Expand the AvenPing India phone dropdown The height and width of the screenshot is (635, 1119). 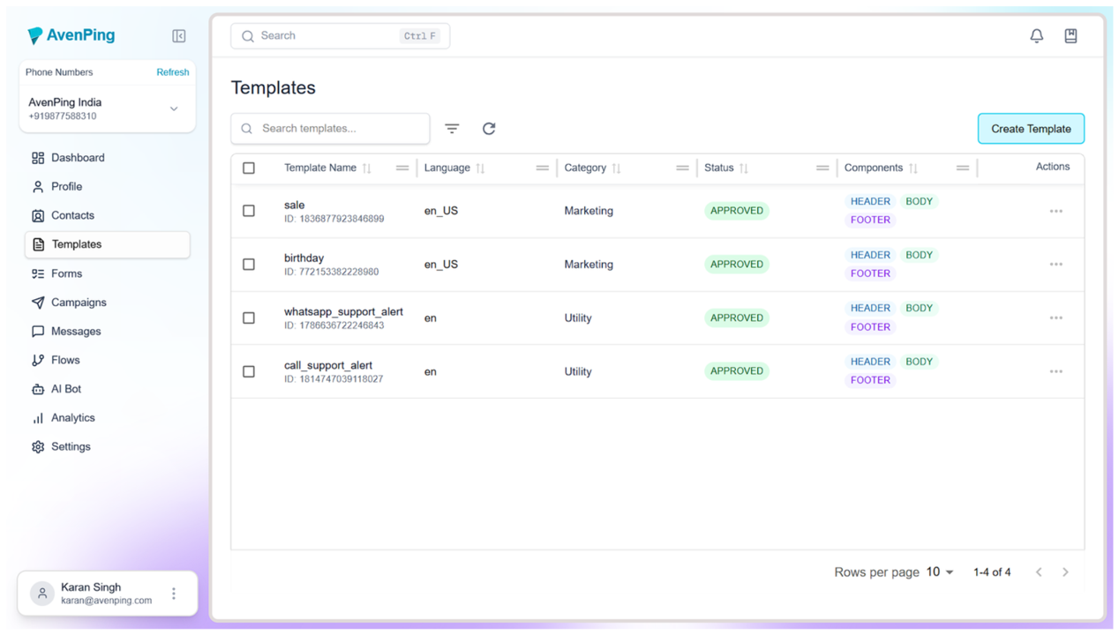click(x=174, y=109)
